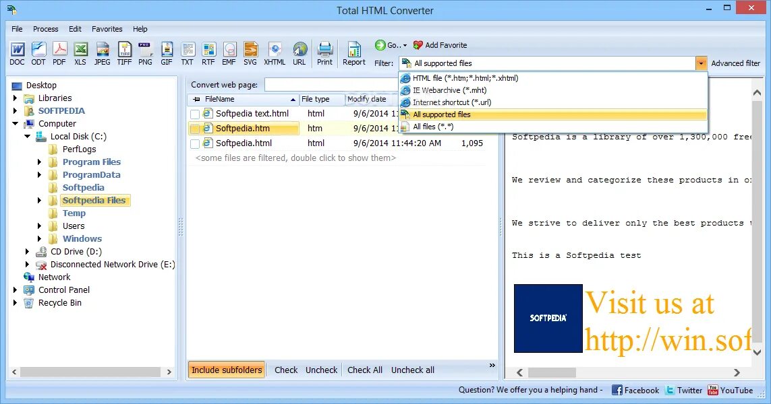This screenshot has height=404, width=771.
Task: Tick the Softpedia.htm checkbox
Action: pos(195,129)
